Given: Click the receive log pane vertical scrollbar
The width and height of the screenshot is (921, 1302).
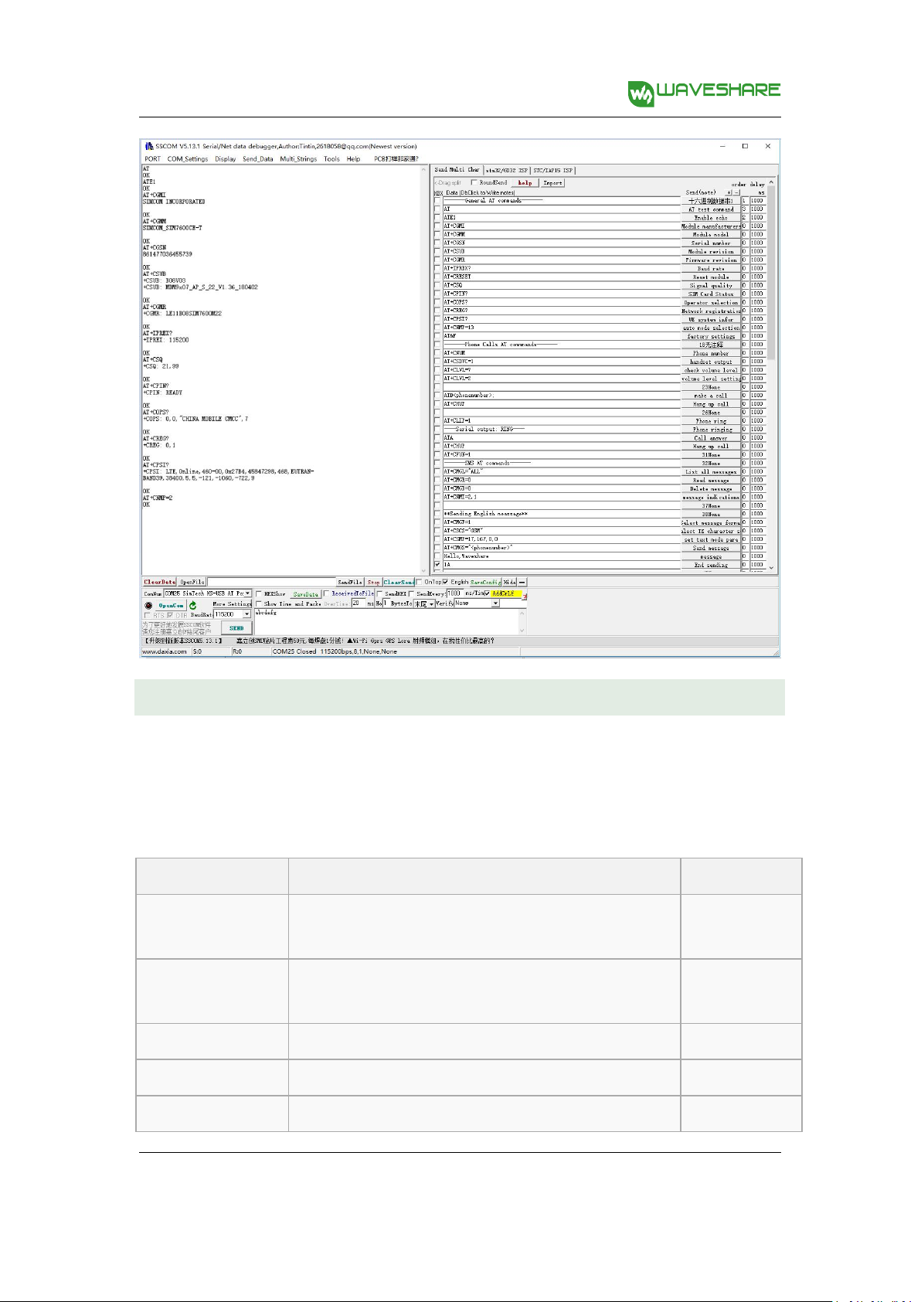Looking at the screenshot, I should tap(423, 369).
